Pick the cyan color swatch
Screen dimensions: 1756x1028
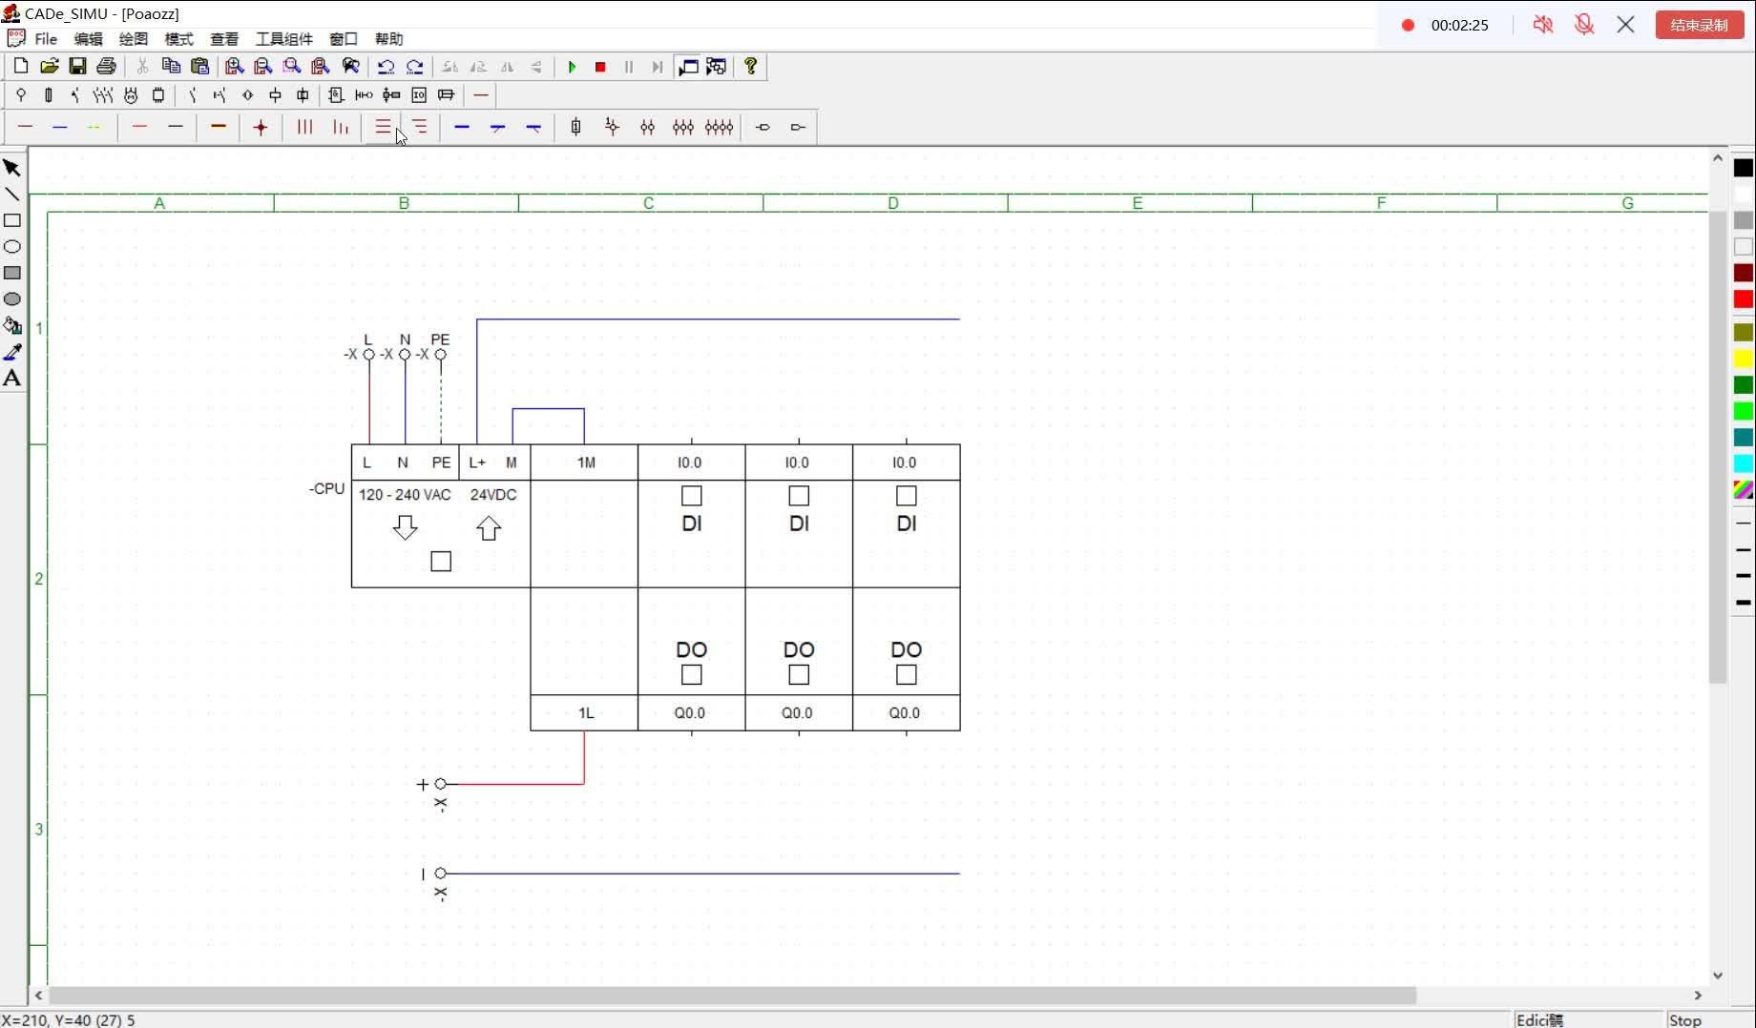1744,463
